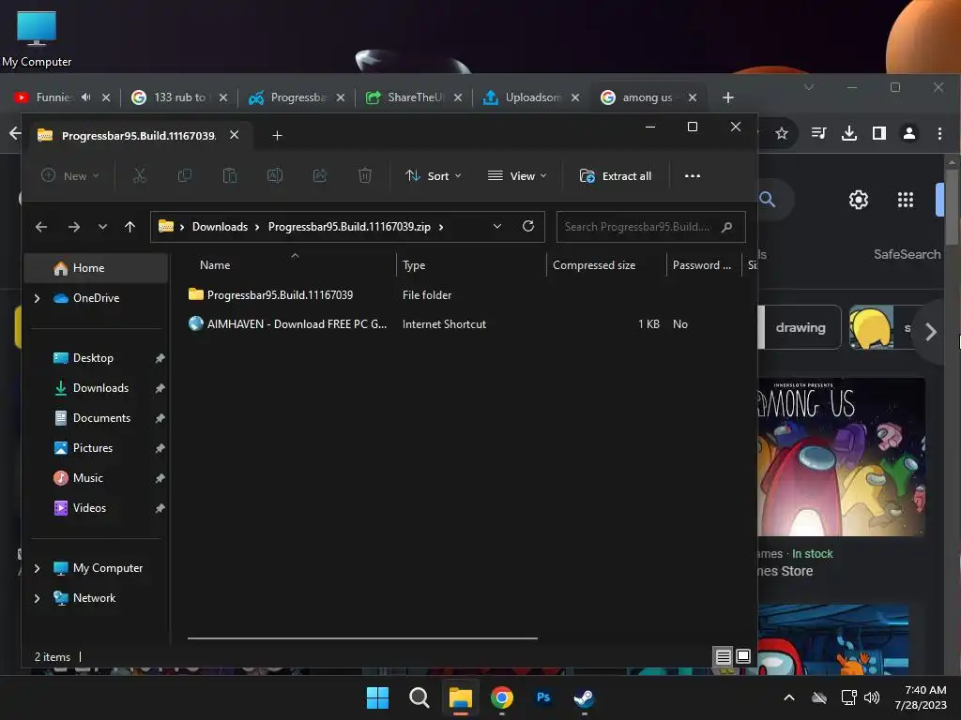
Task: Switch to large thumbnails view icon in status bar
Action: tap(743, 657)
